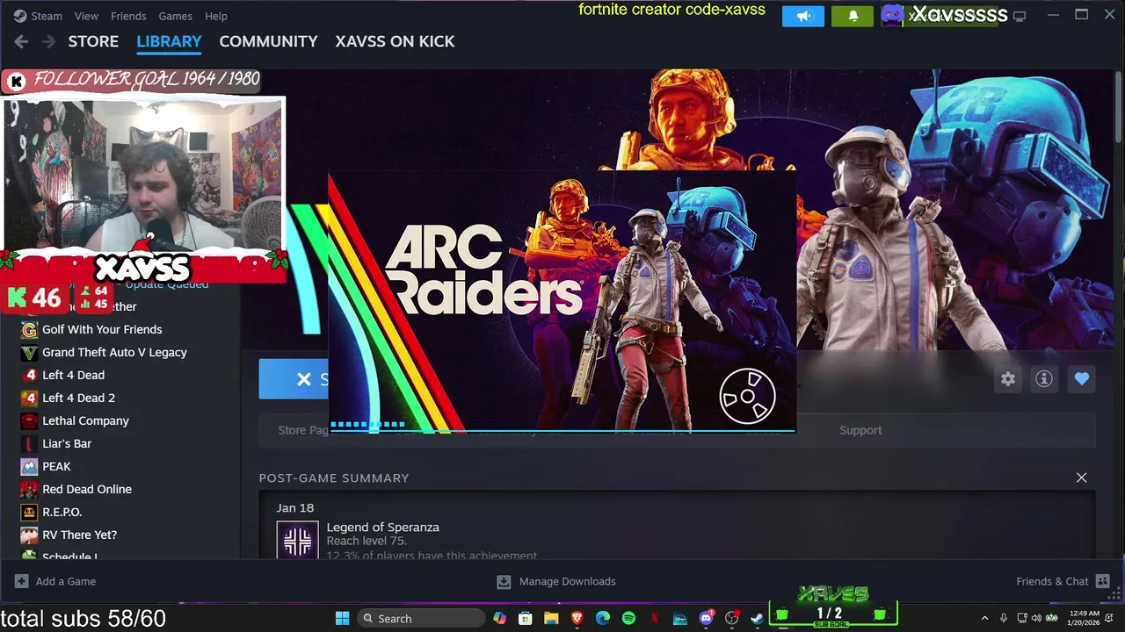The width and height of the screenshot is (1125, 632).
Task: Click the Legend of Speranza achievement title
Action: point(382,527)
